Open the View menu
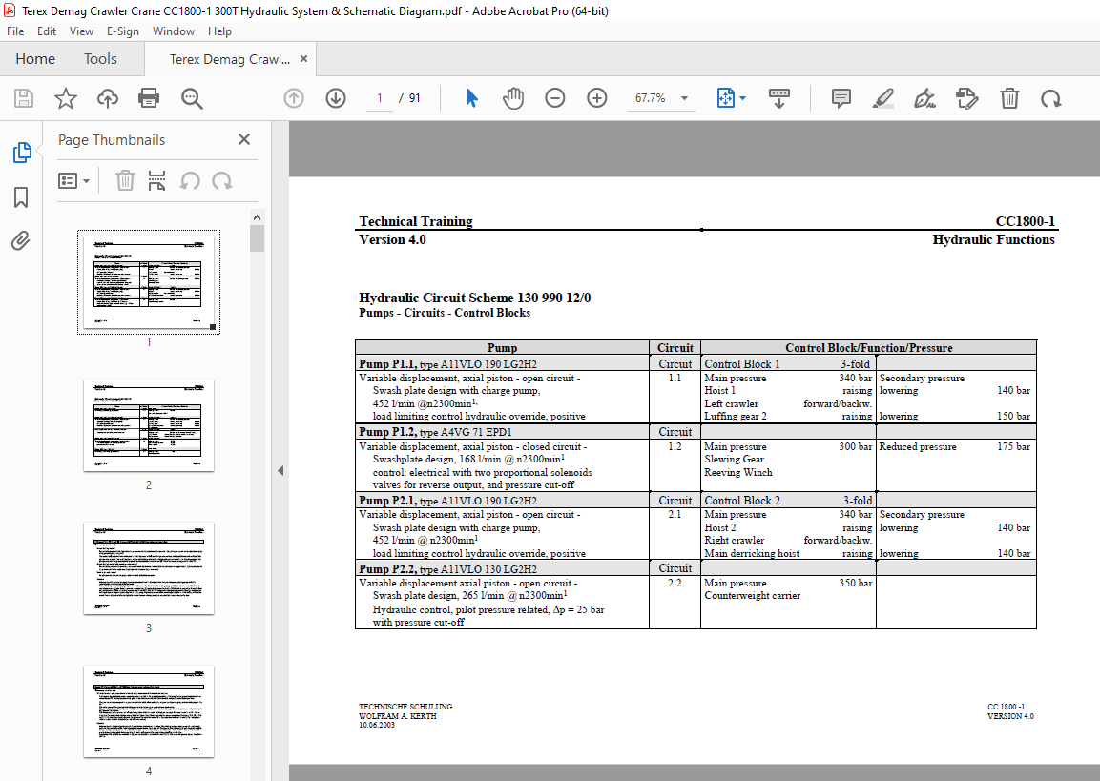The image size is (1100, 781). click(81, 31)
